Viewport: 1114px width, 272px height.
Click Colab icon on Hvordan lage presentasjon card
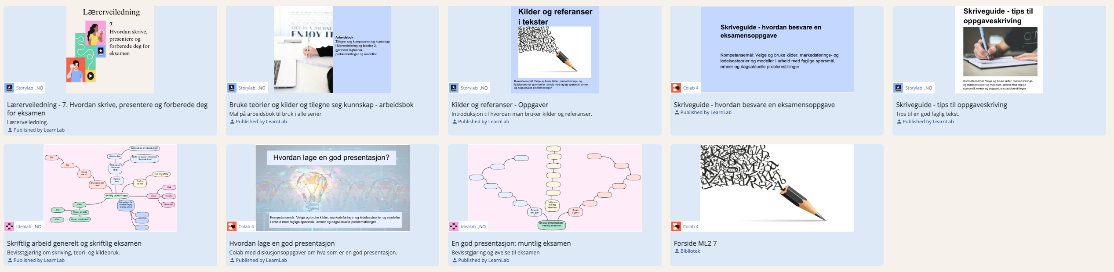pos(232,226)
